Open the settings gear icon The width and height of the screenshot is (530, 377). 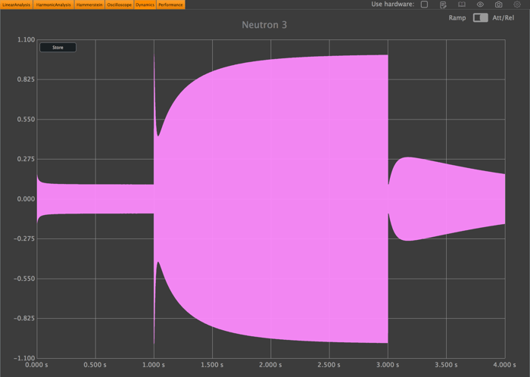tap(517, 5)
